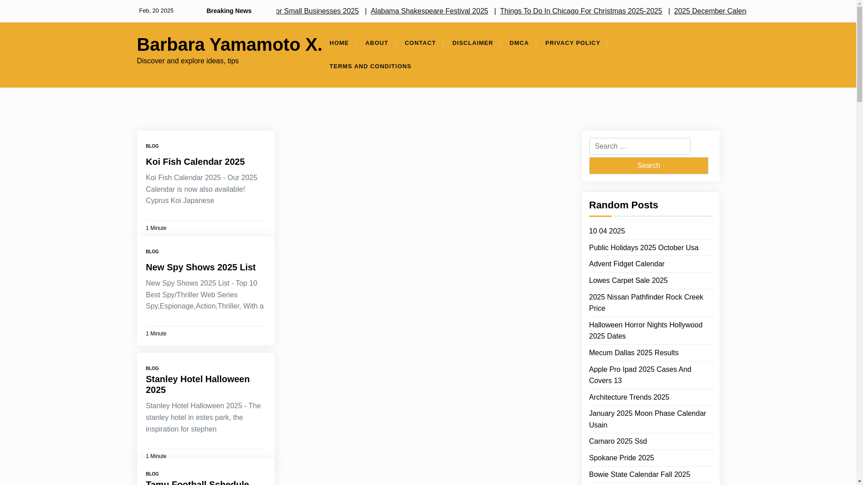The height and width of the screenshot is (485, 863).
Task: Open Camaro 2025 Ssd post
Action: tap(618, 441)
